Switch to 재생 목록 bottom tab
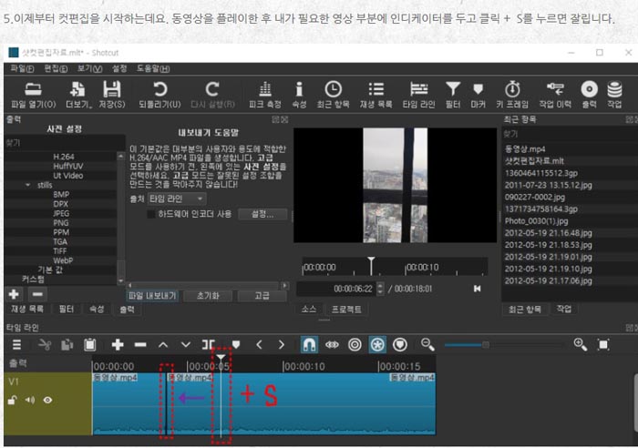 click(x=26, y=309)
